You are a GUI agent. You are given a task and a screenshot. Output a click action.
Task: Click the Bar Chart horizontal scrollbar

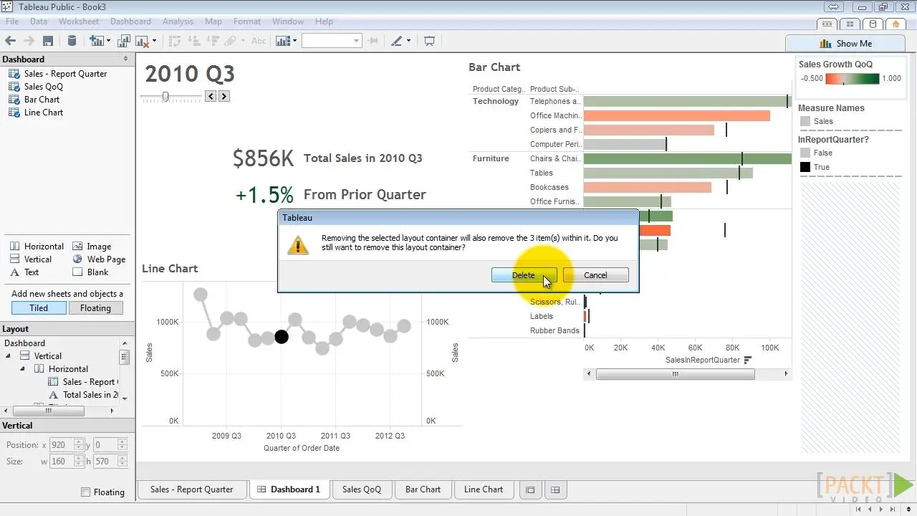tap(686, 374)
